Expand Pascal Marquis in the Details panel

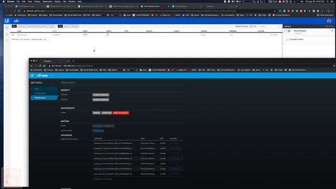coord(292,31)
